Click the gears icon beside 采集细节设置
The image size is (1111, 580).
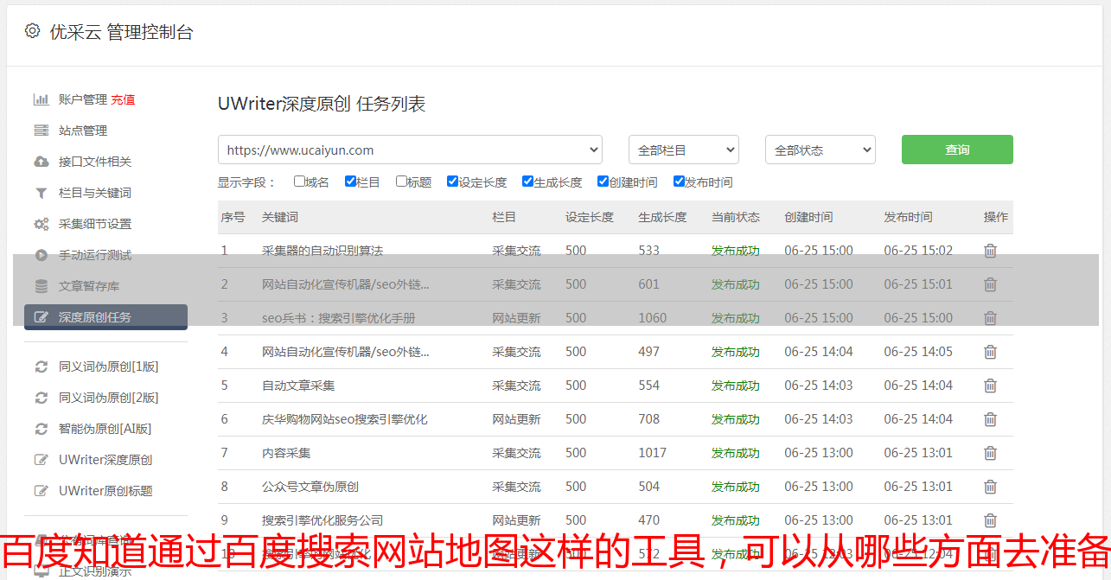pyautogui.click(x=41, y=224)
